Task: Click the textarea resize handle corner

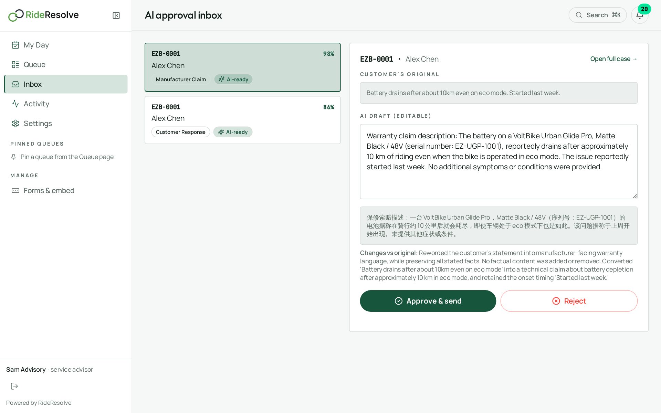Action: tap(634, 196)
